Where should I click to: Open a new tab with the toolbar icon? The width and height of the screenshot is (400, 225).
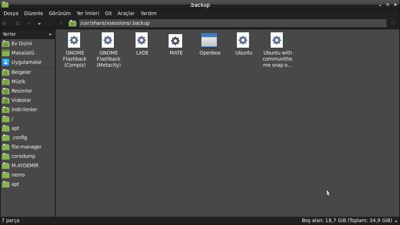click(x=18, y=23)
